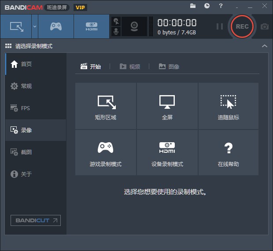
Task: Select rectangle screen recording mode in toolbar
Action: click(x=16, y=26)
